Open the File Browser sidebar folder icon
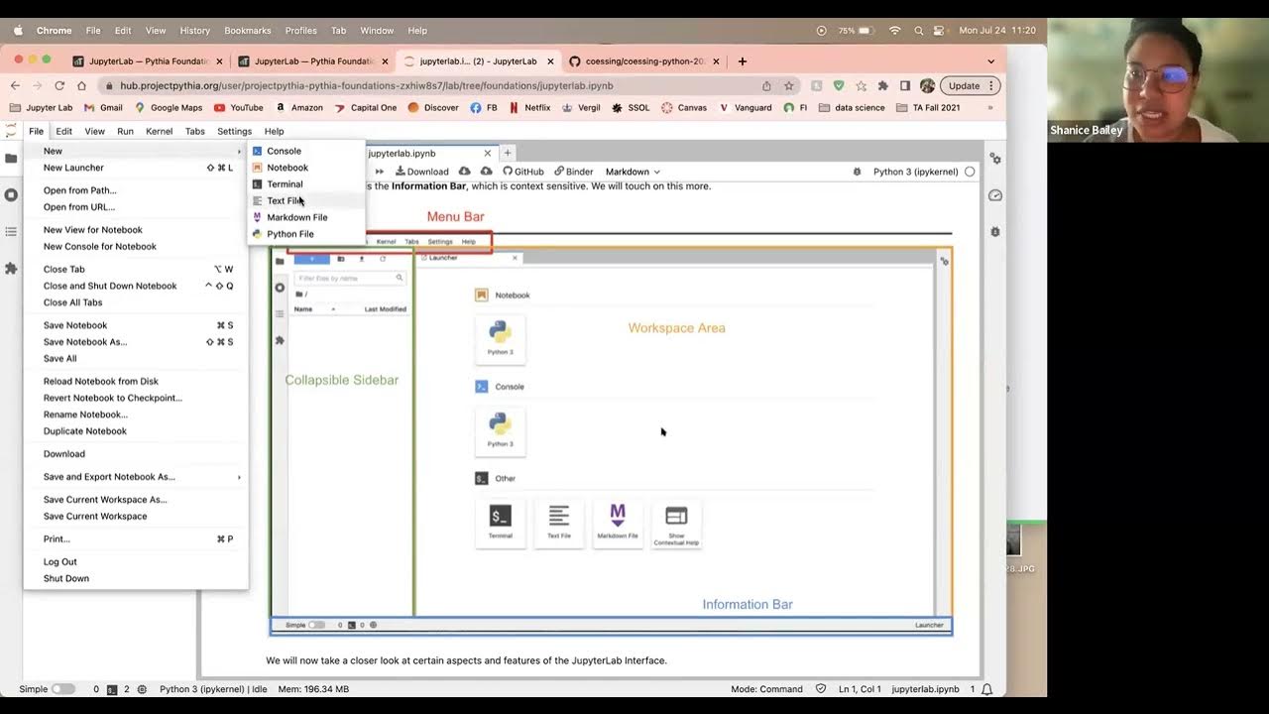The width and height of the screenshot is (1269, 714). 11,158
